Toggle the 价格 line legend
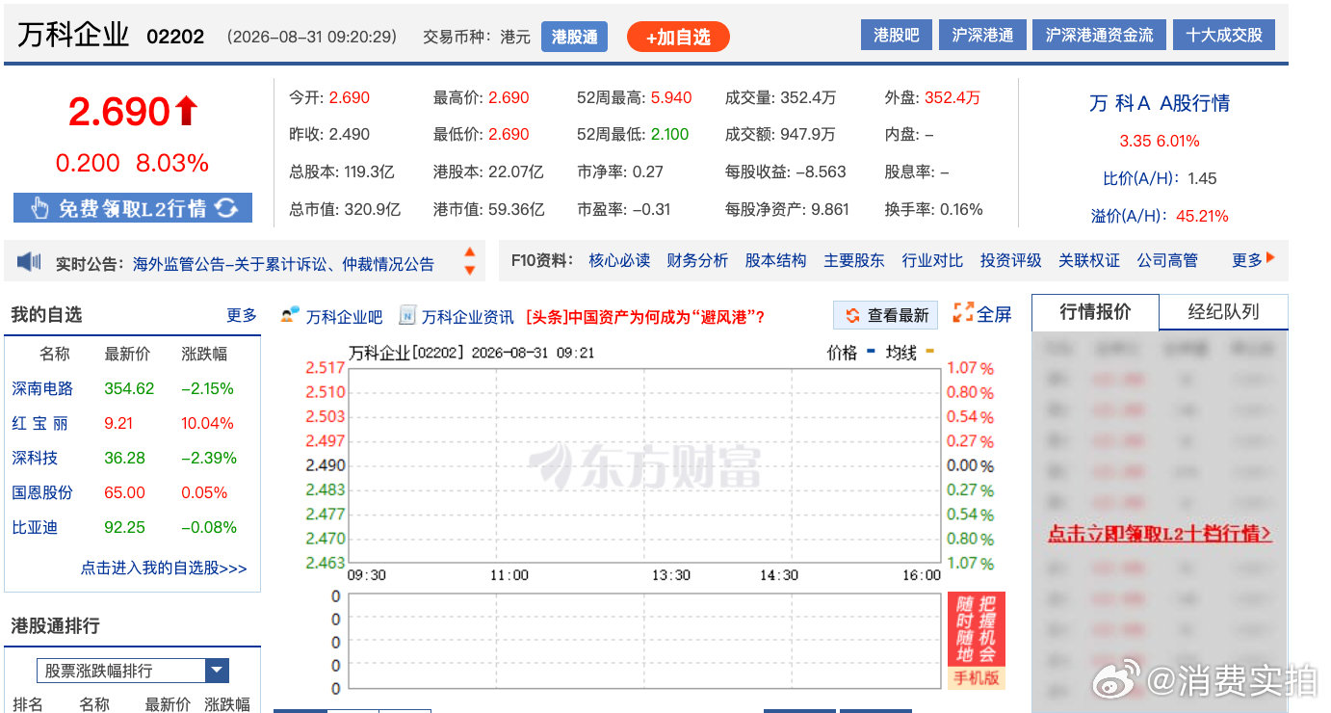Image resolution: width=1331 pixels, height=713 pixels. coord(850,353)
